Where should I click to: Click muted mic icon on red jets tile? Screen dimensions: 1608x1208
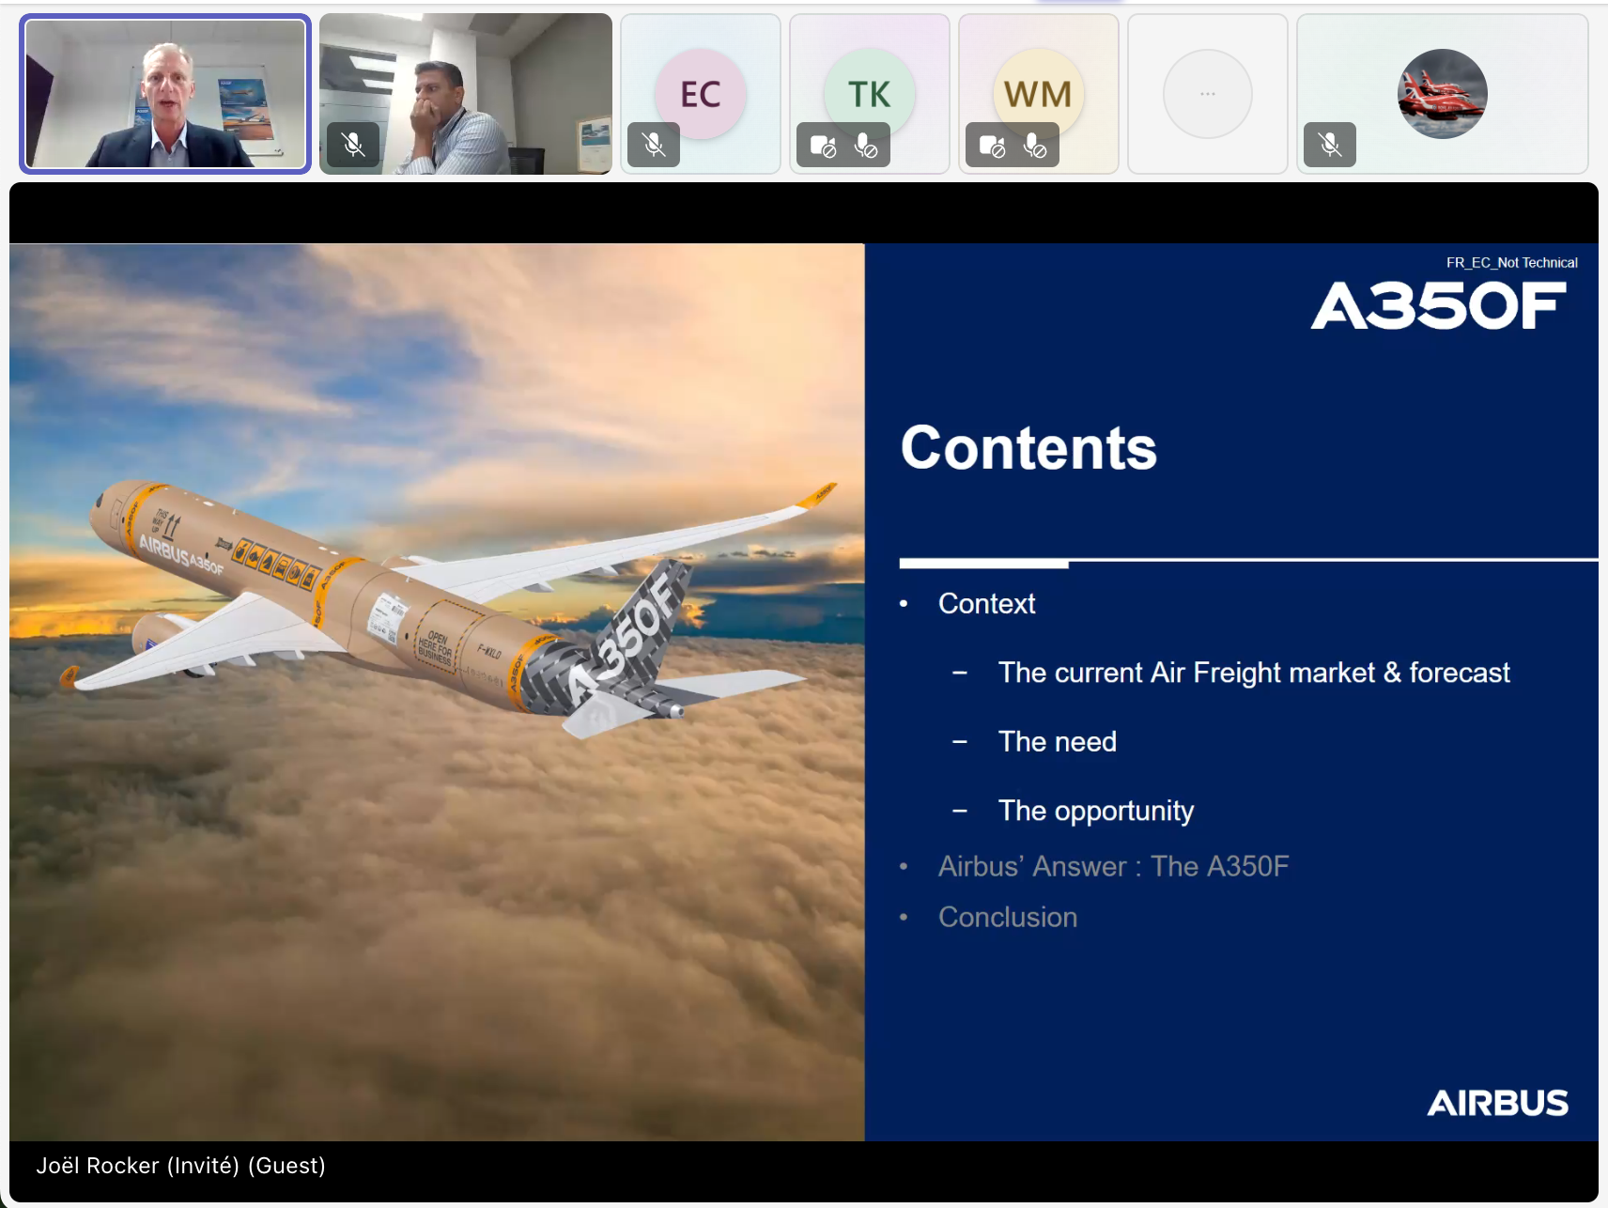pyautogui.click(x=1329, y=145)
